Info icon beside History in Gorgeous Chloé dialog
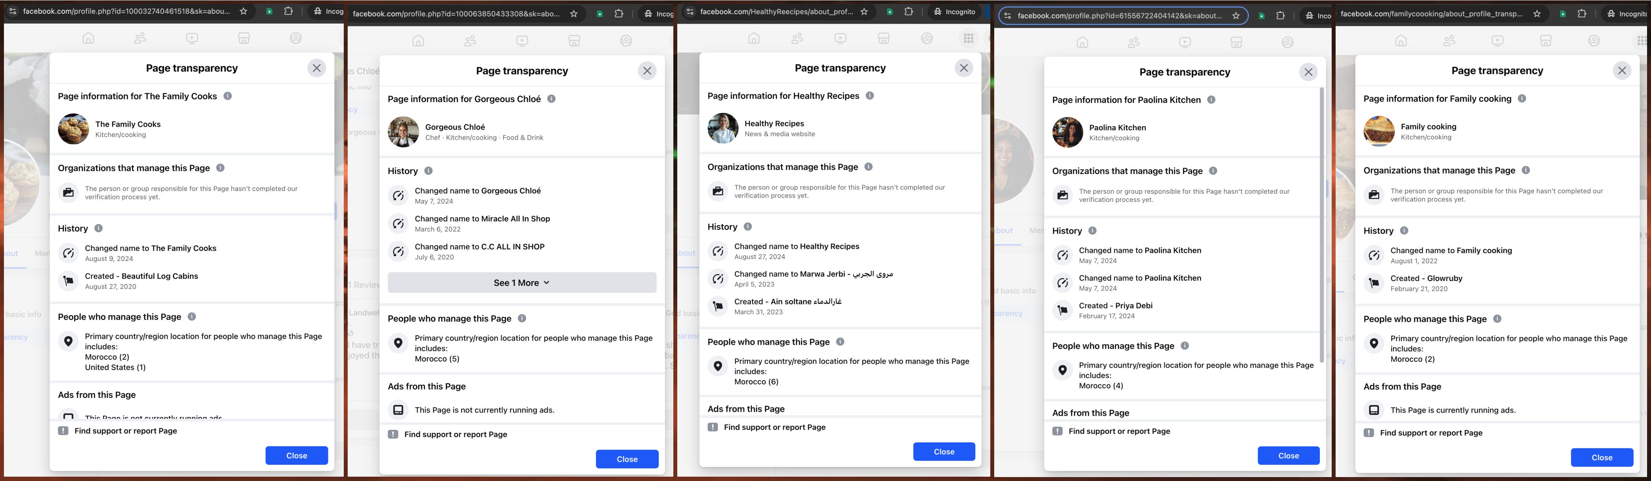The height and width of the screenshot is (481, 1651). click(428, 171)
